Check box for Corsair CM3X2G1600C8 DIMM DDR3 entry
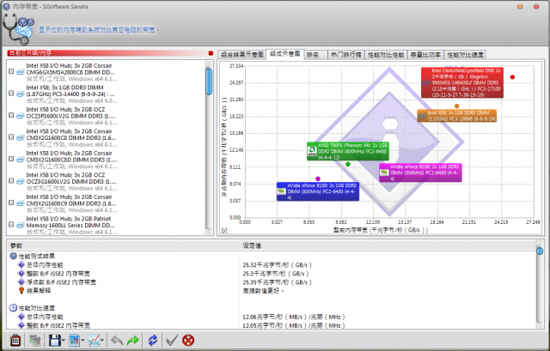550x351 pixels. pyautogui.click(x=11, y=137)
